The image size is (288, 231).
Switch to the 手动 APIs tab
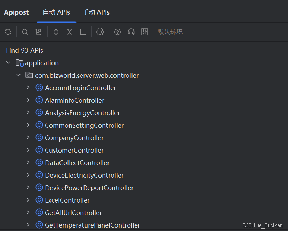(96, 12)
